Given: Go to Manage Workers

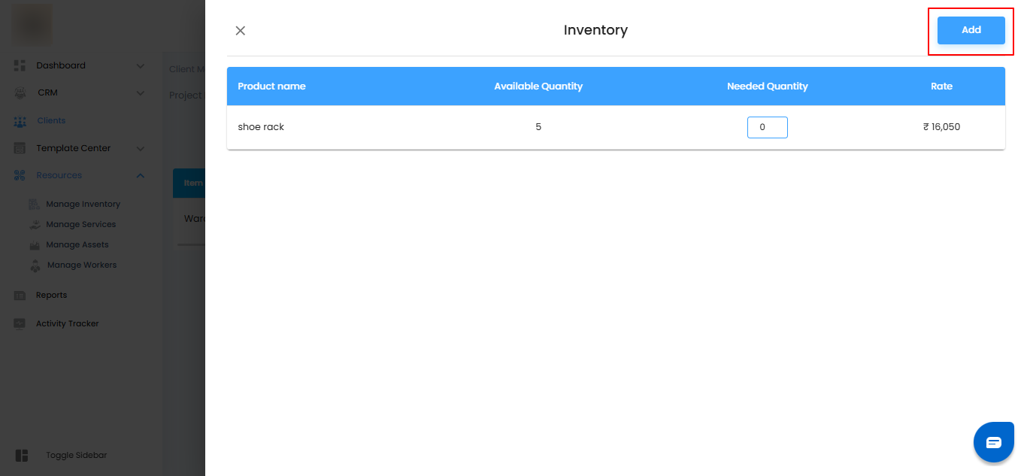Looking at the screenshot, I should pyautogui.click(x=81, y=265).
